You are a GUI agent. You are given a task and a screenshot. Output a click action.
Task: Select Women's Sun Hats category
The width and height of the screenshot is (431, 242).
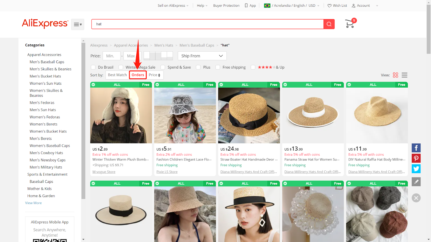pyautogui.click(x=46, y=83)
